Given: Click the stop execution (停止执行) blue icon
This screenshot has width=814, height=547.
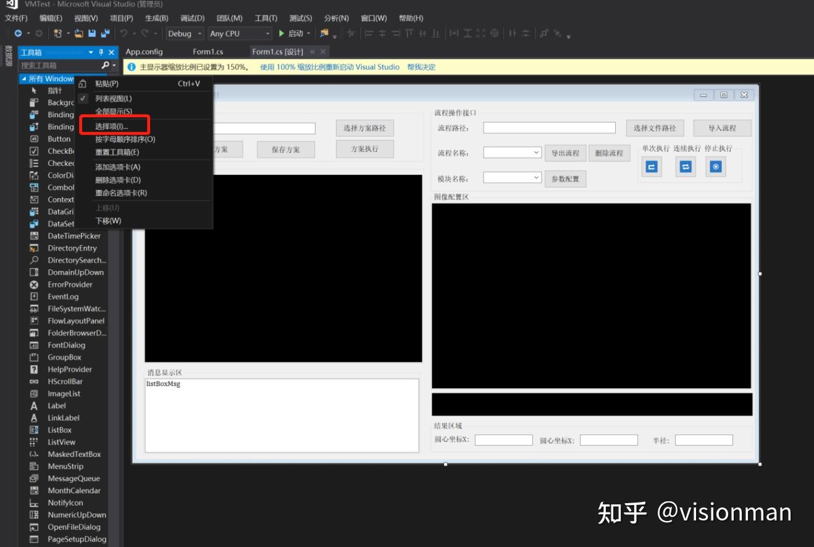Looking at the screenshot, I should (716, 167).
